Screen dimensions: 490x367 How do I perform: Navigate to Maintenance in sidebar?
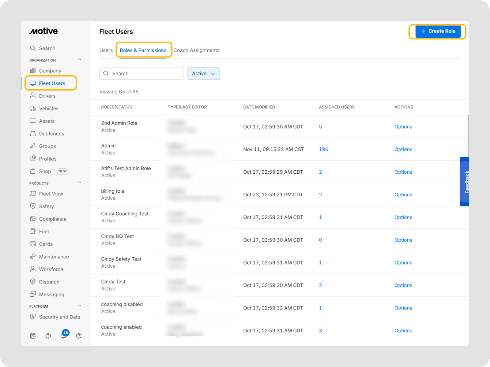54,257
